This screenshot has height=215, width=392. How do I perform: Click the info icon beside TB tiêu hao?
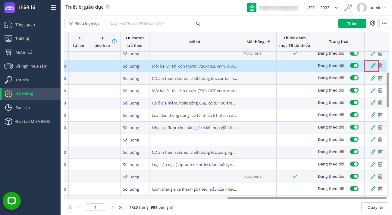(x=114, y=41)
